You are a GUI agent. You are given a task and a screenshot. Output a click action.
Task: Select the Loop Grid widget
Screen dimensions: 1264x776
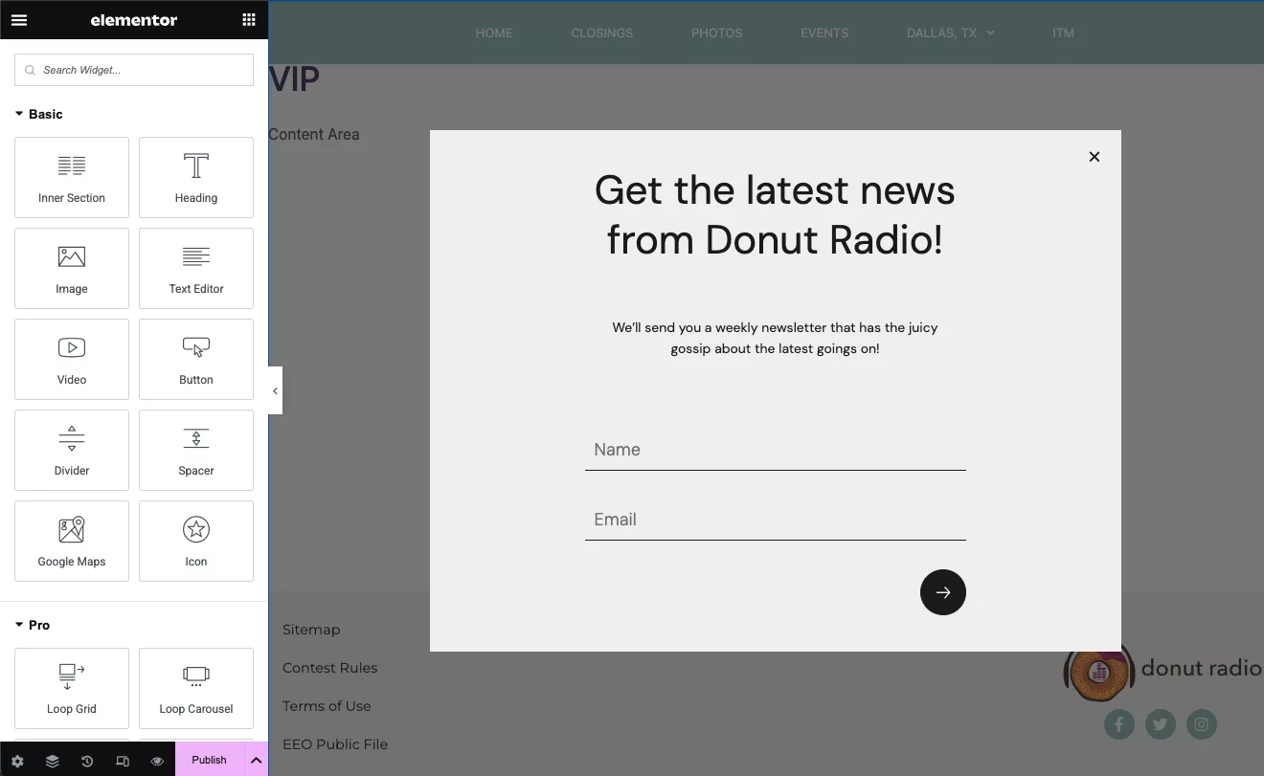click(x=72, y=688)
